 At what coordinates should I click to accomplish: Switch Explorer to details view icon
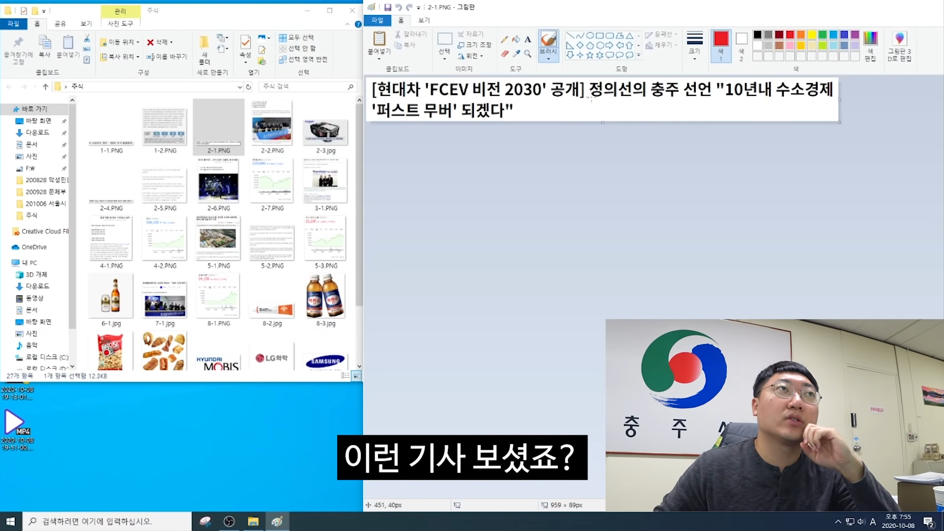point(345,376)
